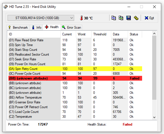Select the (03) Spin Up Time row
The height and width of the screenshot is (134, 164).
75,45
